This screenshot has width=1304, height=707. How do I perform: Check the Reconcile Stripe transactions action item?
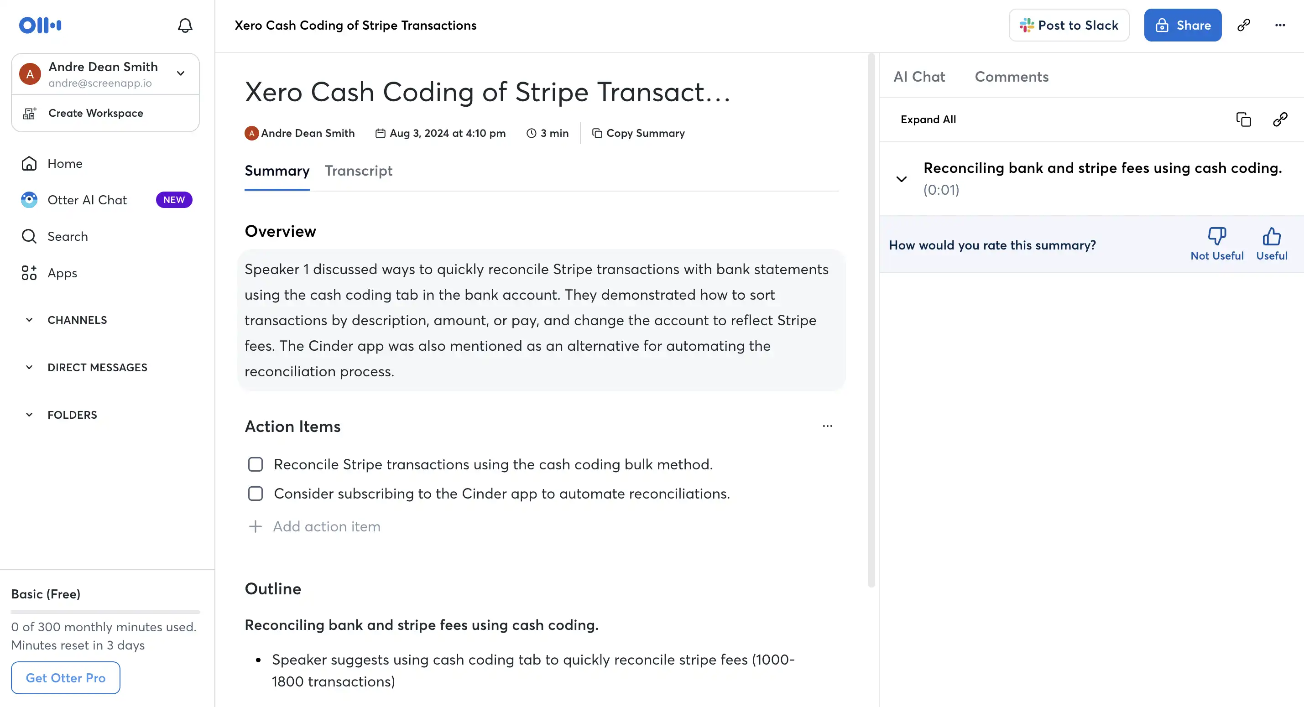coord(256,464)
